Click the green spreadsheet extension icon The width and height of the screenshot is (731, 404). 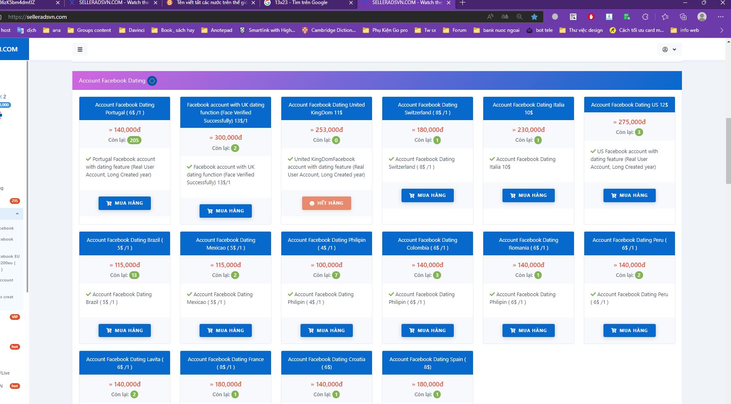click(x=627, y=17)
